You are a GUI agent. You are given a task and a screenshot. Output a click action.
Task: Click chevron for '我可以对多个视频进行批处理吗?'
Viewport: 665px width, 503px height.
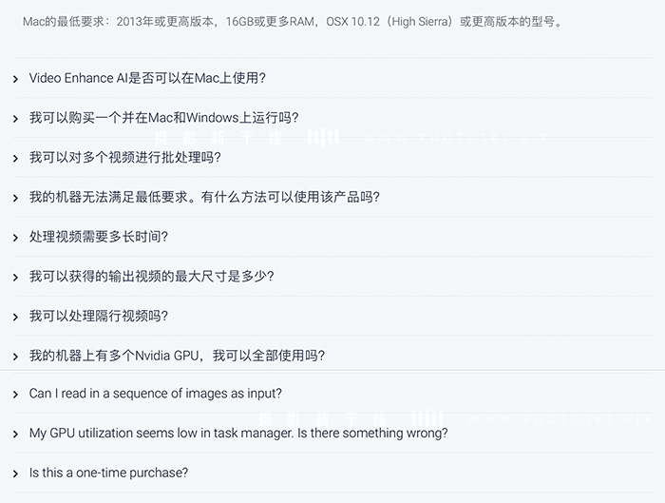coord(16,159)
